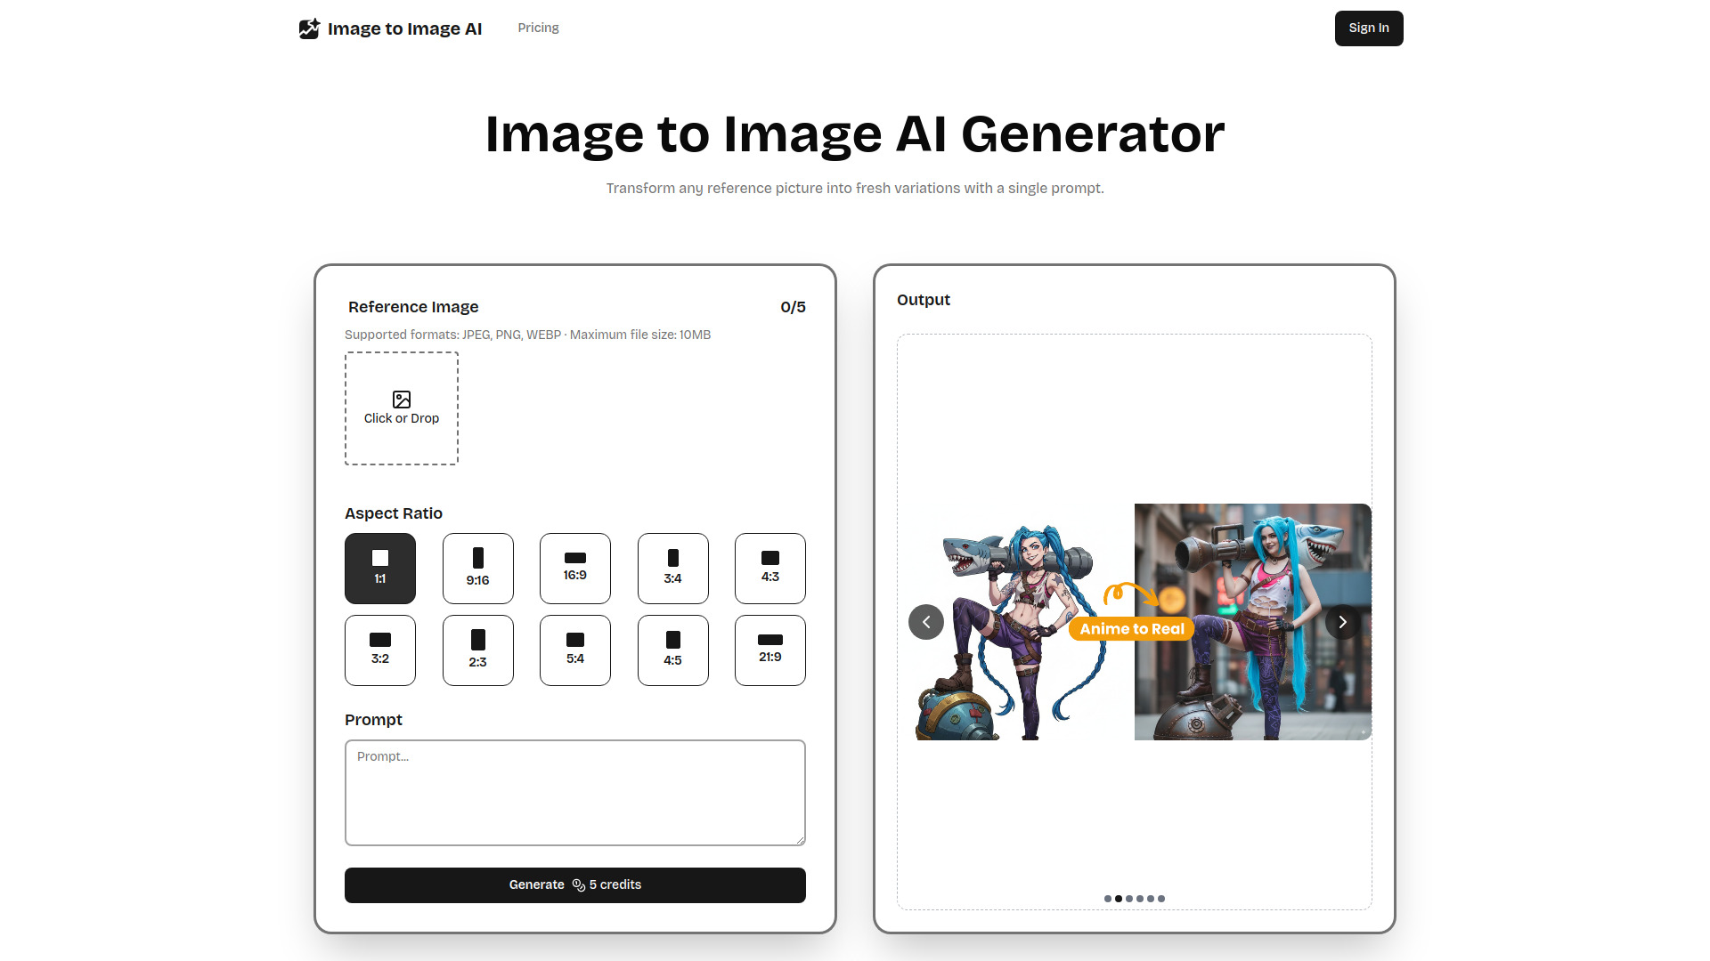
Task: Click the Click or Drop upload area
Action: click(x=401, y=408)
